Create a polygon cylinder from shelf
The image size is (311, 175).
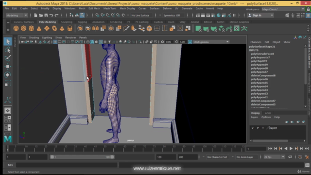pyautogui.click(x=31, y=29)
